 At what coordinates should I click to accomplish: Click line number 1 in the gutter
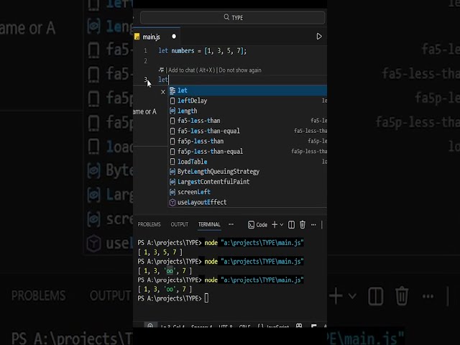[145, 51]
